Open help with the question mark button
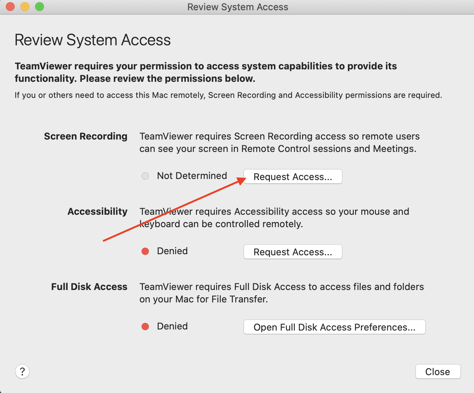This screenshot has width=474, height=393. click(22, 371)
